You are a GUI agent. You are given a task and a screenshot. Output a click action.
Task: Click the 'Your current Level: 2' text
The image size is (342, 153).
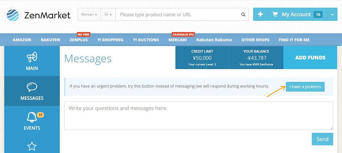(202, 64)
